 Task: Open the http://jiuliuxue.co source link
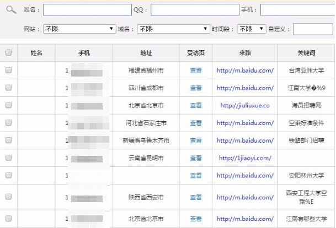[x=245, y=105]
